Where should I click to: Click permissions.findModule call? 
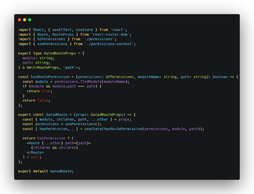[x=91, y=81]
